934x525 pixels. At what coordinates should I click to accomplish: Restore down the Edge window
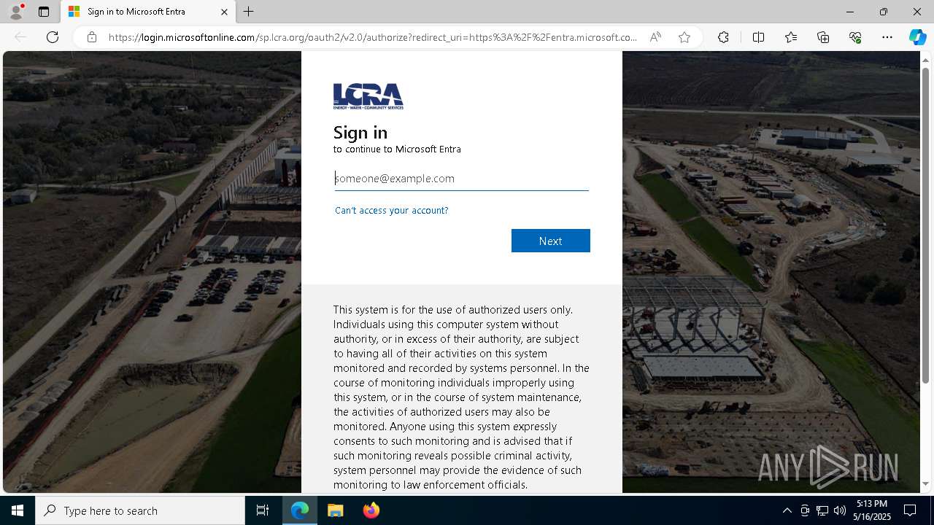pyautogui.click(x=884, y=12)
